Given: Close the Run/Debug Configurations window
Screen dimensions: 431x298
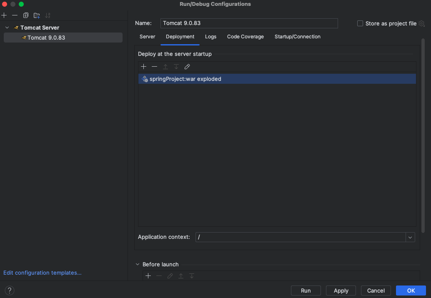Looking at the screenshot, I should [5, 4].
